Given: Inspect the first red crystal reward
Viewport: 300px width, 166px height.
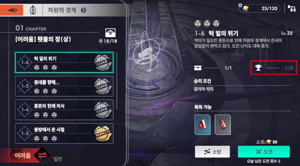Looking at the screenshot, I should pyautogui.click(x=202, y=125).
